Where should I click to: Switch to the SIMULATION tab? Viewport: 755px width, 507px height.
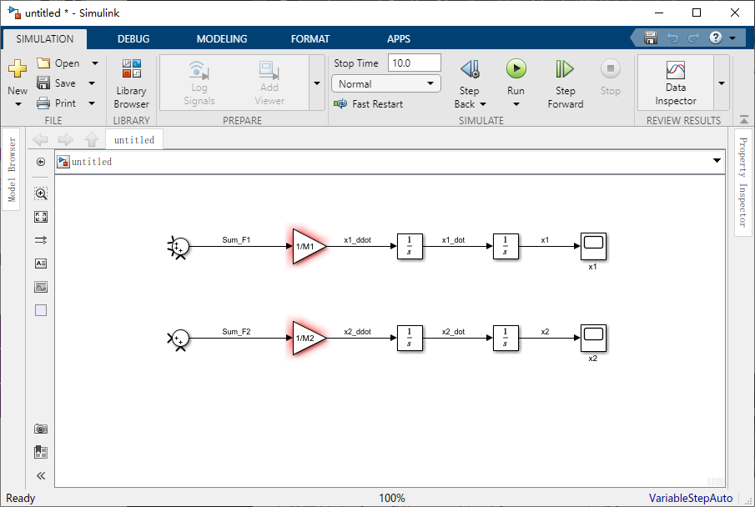click(45, 39)
